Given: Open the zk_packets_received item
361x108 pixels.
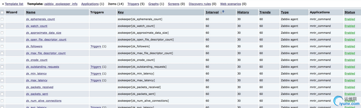Looking at the screenshot, I should tap(40, 87).
